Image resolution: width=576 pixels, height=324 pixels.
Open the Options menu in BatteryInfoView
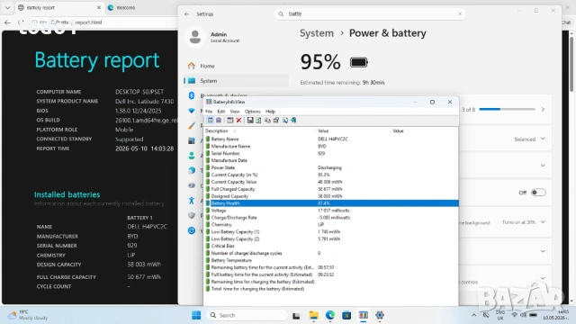(253, 112)
